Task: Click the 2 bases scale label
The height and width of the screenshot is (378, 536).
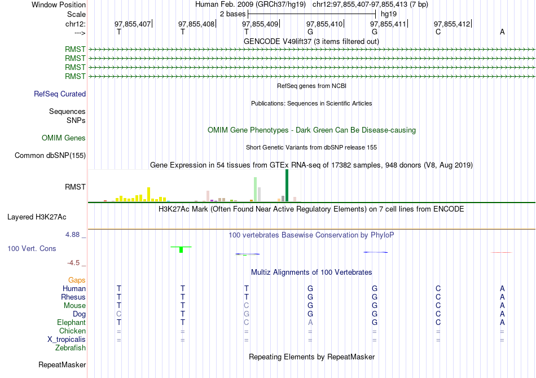Action: point(232,14)
